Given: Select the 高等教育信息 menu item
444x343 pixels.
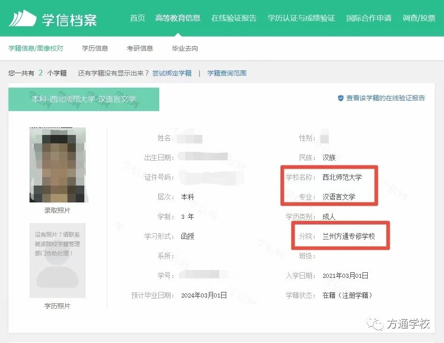Looking at the screenshot, I should [178, 18].
